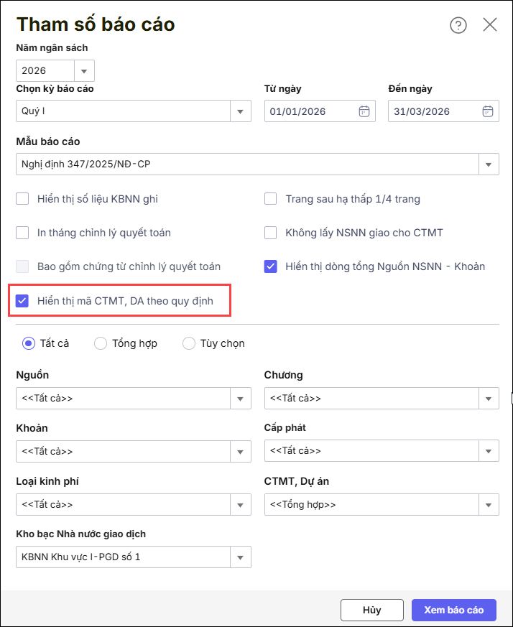513x627 pixels.
Task: Check In tháng chỉnh lý quyết toán
Action: (x=23, y=233)
